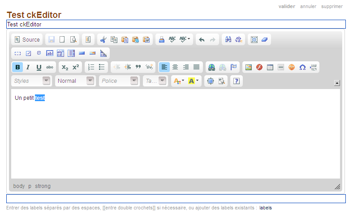Click the Replace icon

(239, 39)
